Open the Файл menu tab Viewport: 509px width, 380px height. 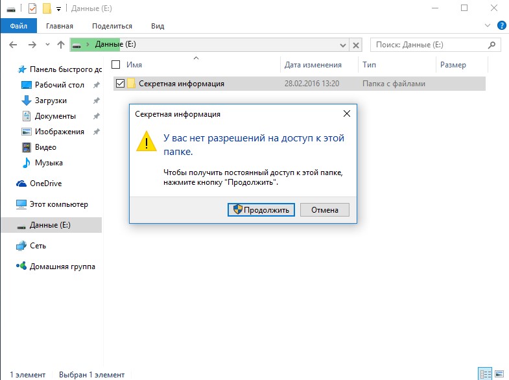click(19, 26)
